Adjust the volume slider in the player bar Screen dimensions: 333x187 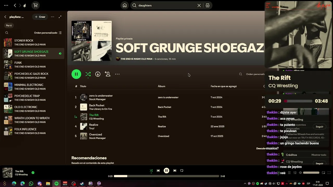pos(311,173)
